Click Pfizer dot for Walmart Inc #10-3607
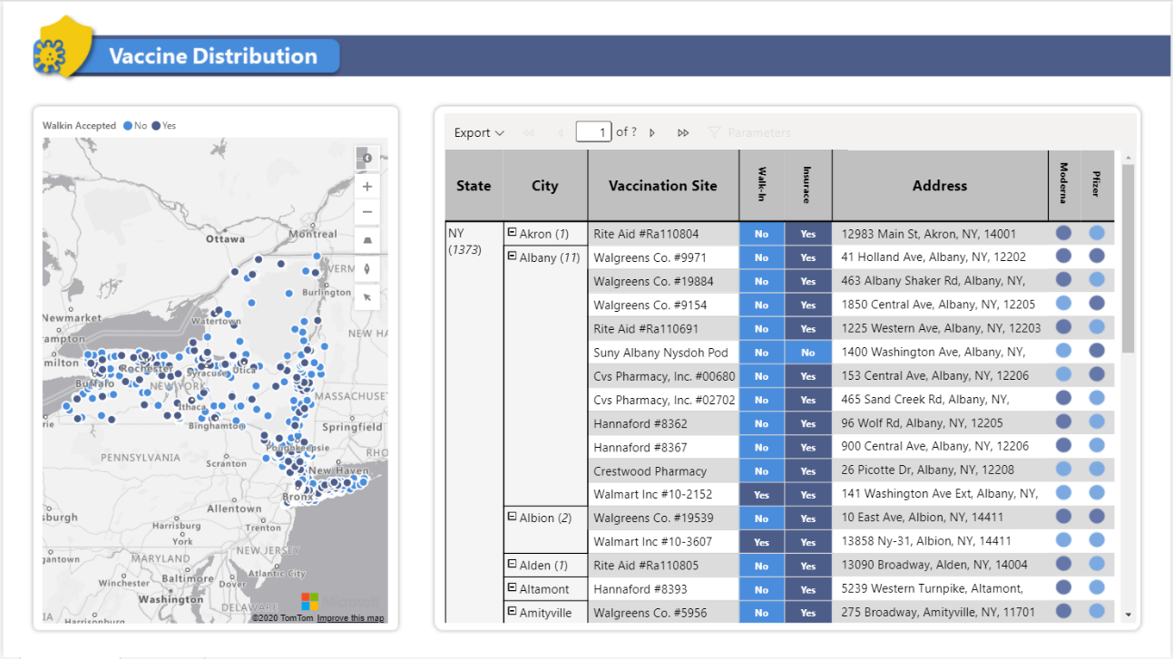The image size is (1173, 659). (1098, 540)
